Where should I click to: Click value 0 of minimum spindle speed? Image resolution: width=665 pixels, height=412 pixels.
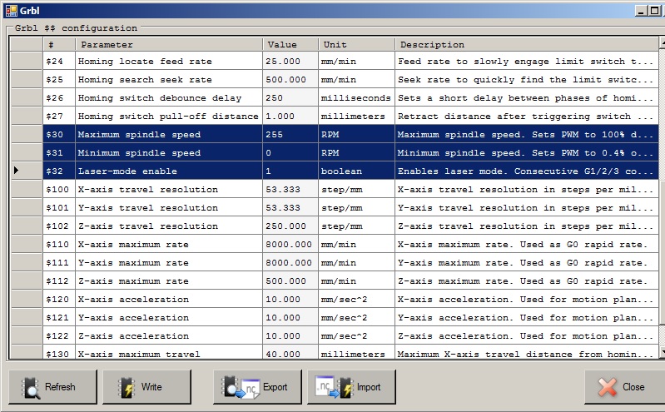coord(290,152)
